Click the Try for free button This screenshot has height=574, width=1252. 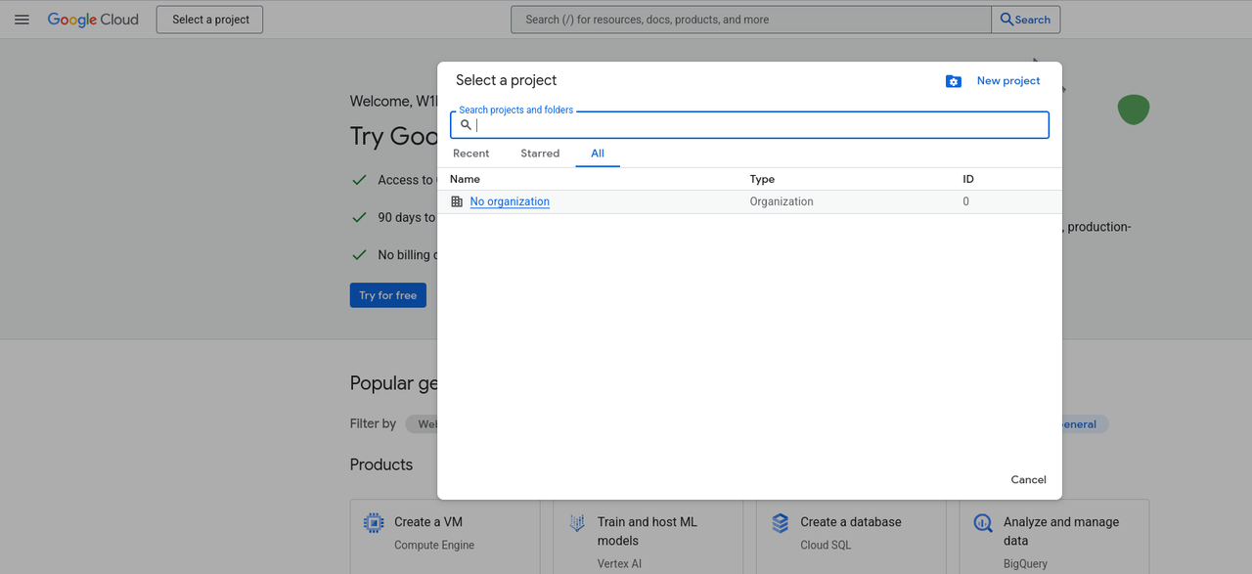point(387,295)
